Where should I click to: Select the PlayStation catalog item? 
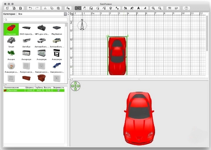57,30
